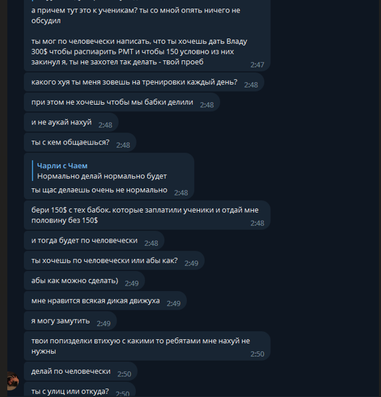Select message "и тогда будет по человечески"

94,241
